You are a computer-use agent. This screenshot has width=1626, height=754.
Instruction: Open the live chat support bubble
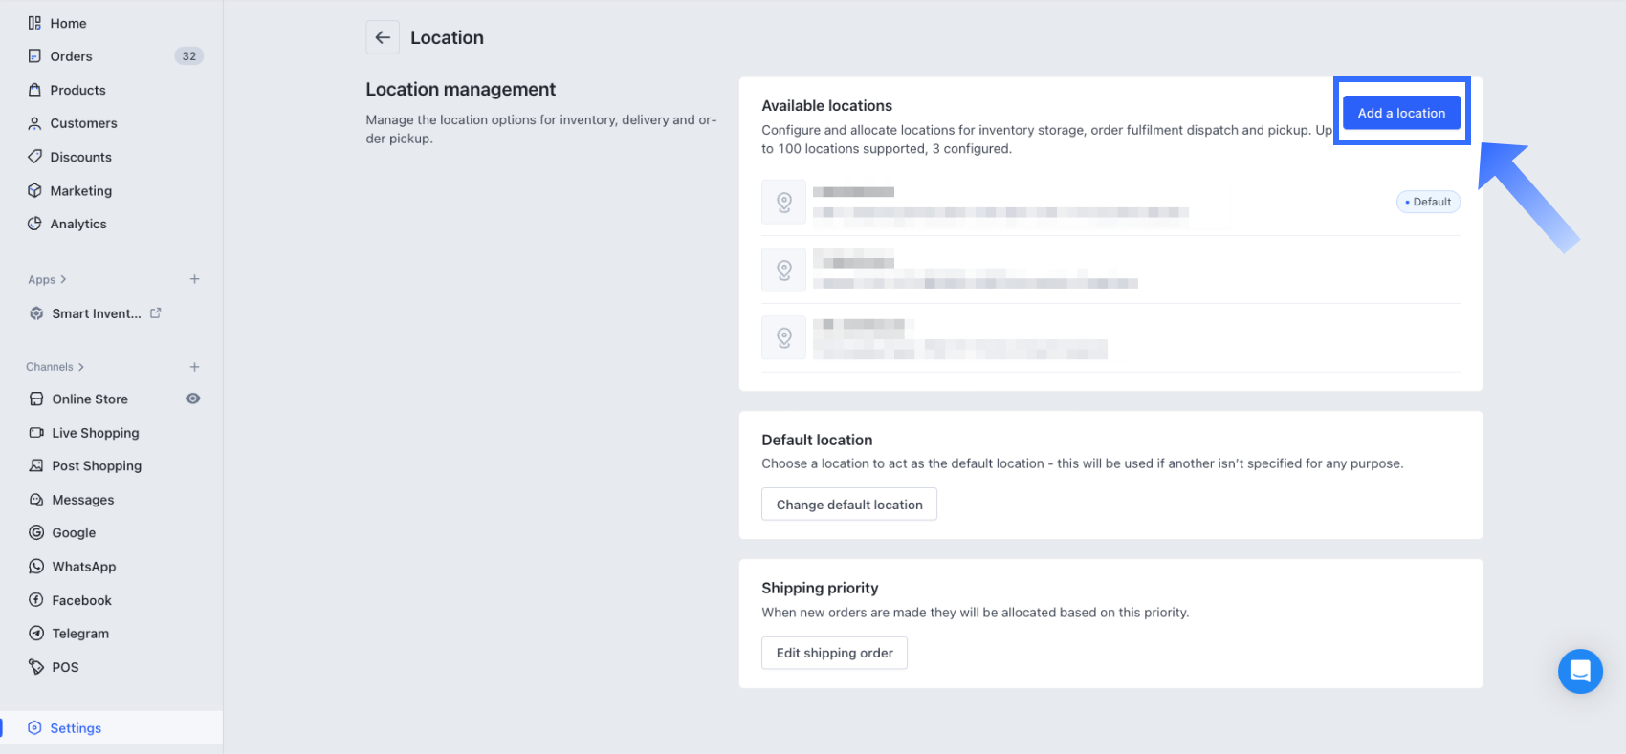1579,671
